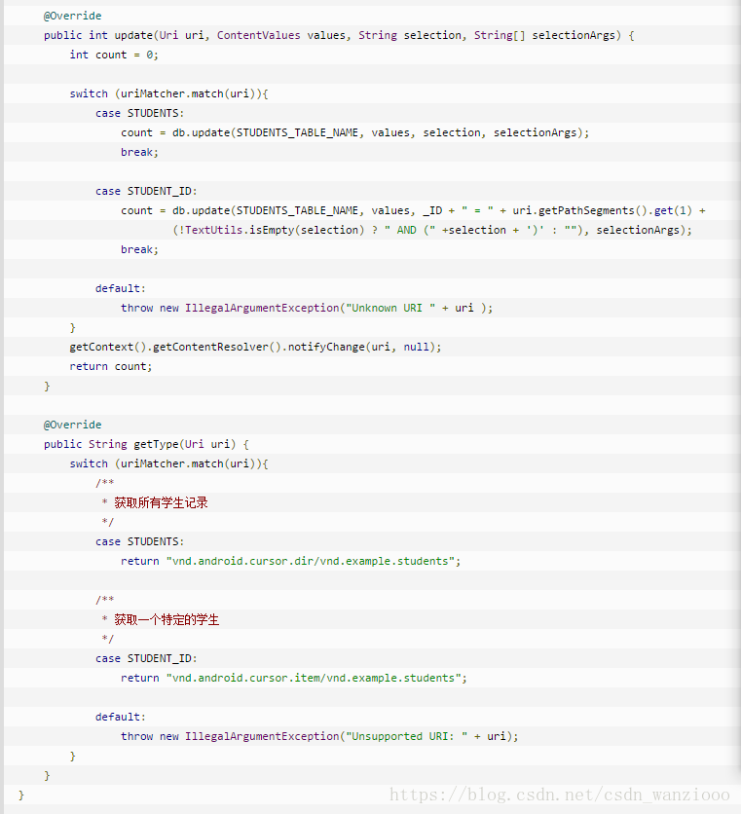Click the switch statement in the getType method

[168, 463]
